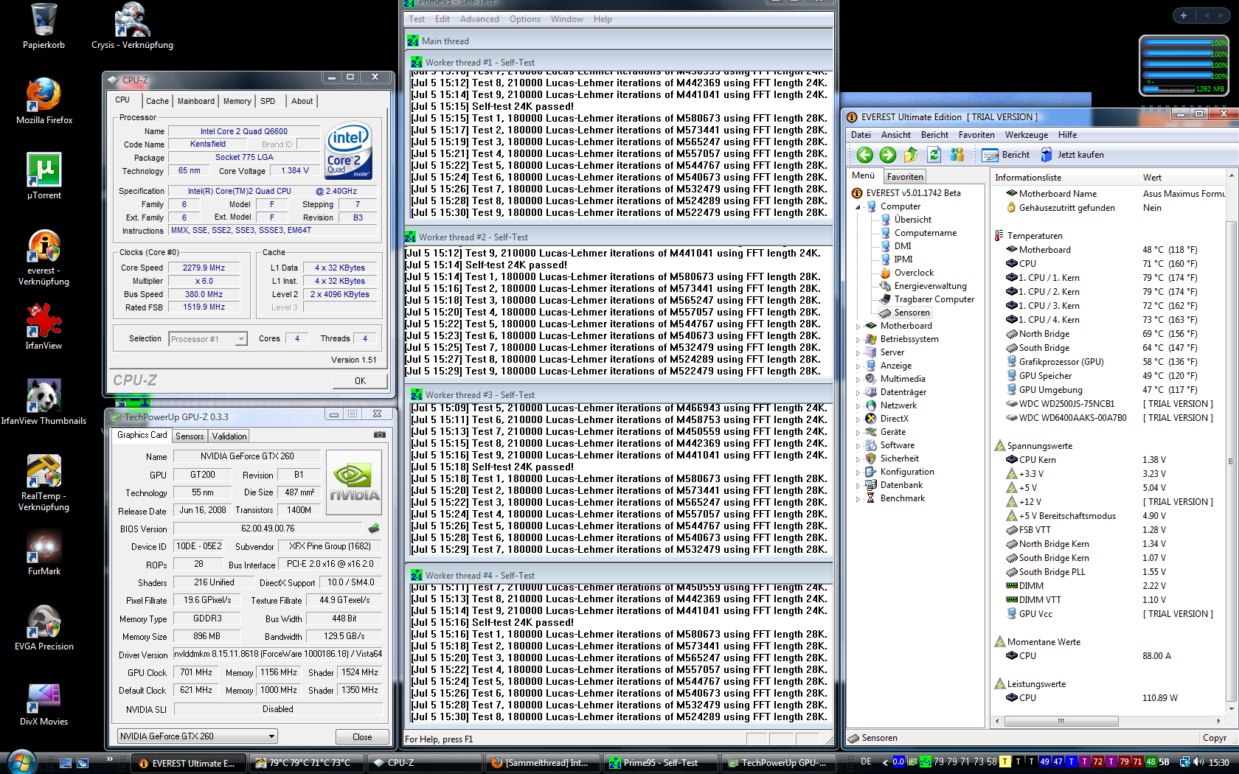The image size is (1239, 774).
Task: Click the volume speaker icon in system tray
Action: coord(1198,762)
